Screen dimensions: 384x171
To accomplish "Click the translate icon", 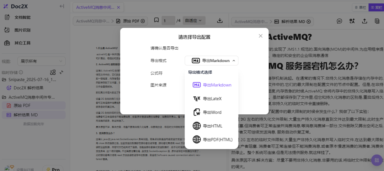I will pos(352,21).
